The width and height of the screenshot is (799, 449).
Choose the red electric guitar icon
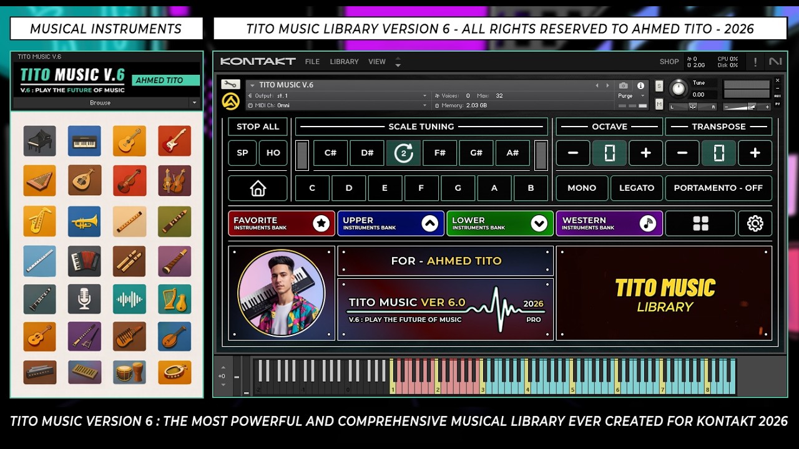[x=174, y=141]
